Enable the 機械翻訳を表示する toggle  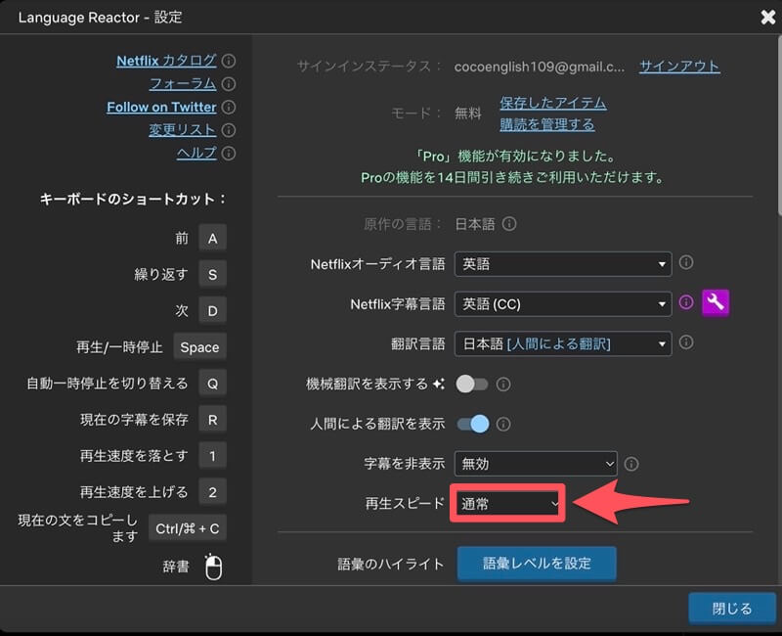(x=472, y=385)
